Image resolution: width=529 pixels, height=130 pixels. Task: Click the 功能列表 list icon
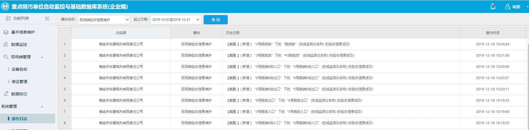pyautogui.click(x=8, y=18)
